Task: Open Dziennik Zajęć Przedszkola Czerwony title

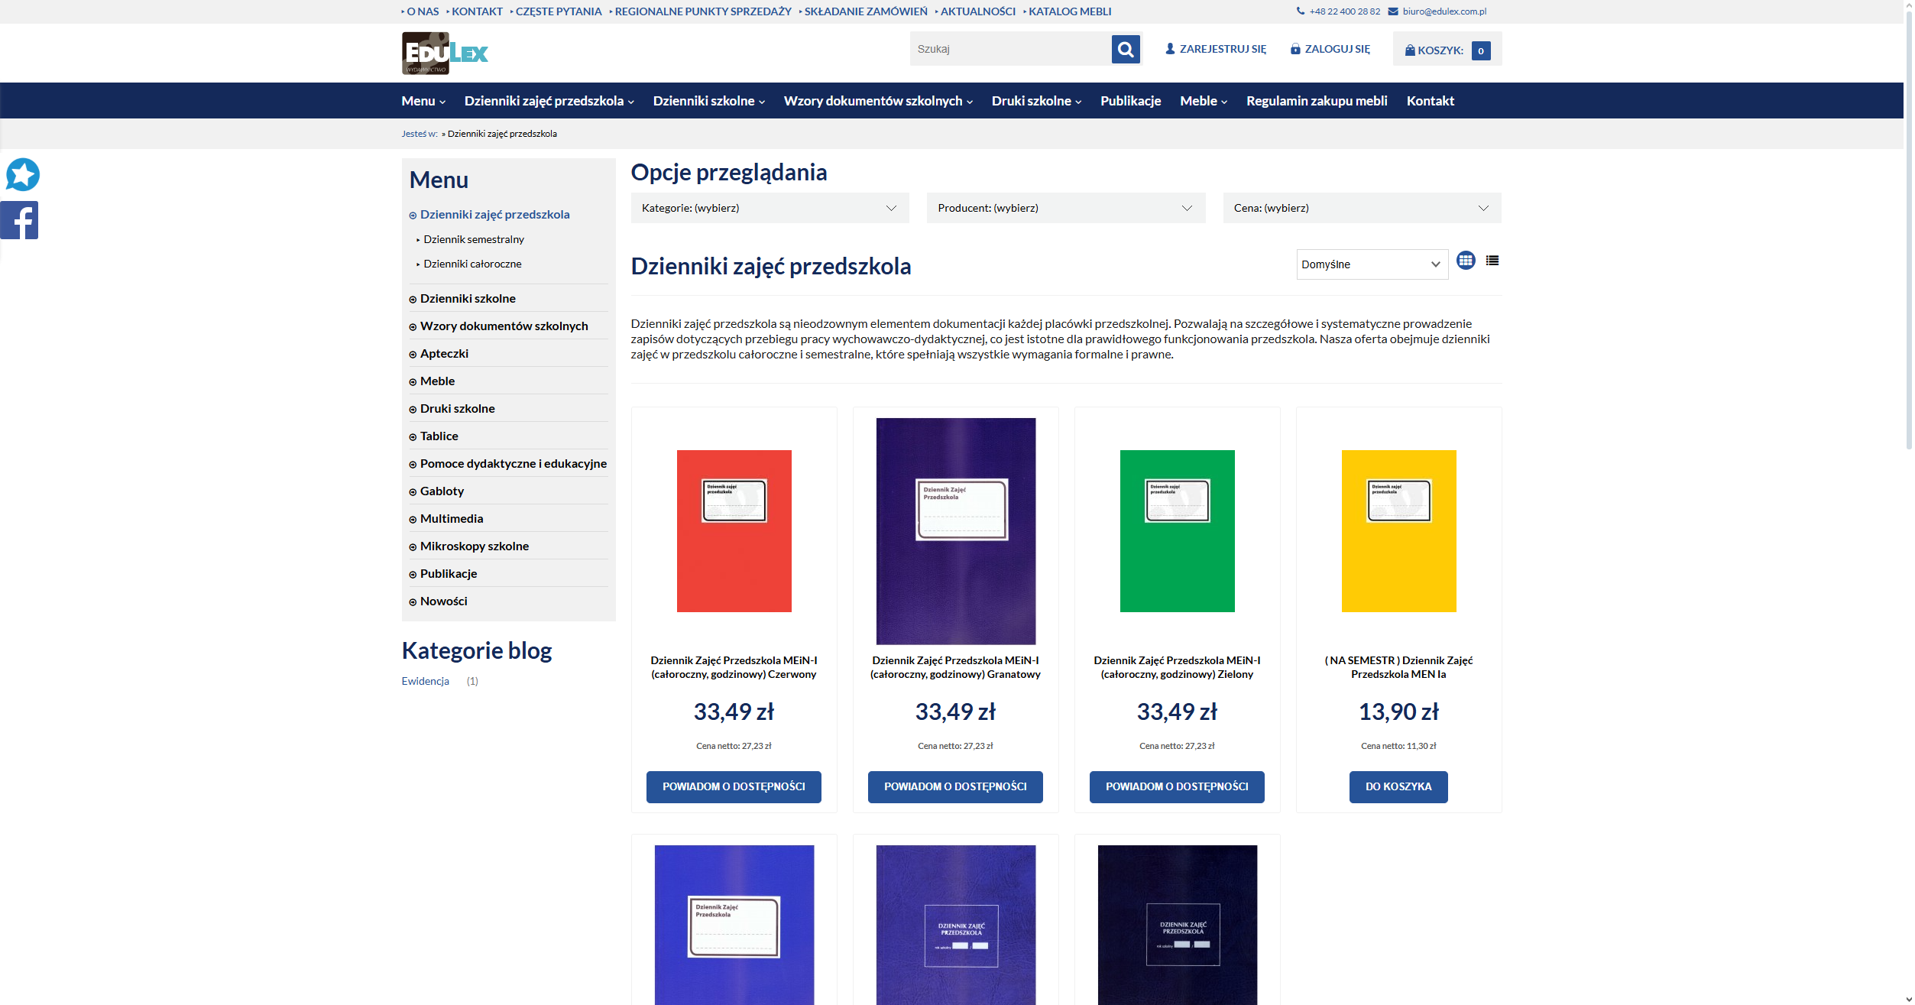Action: click(734, 667)
